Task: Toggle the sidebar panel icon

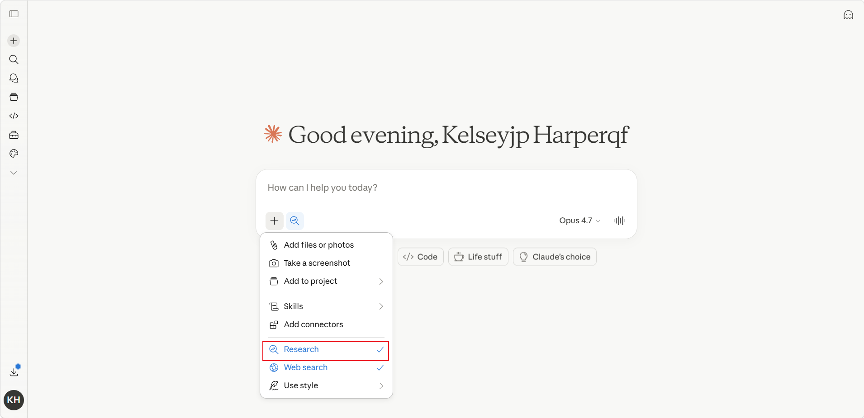Action: point(14,14)
